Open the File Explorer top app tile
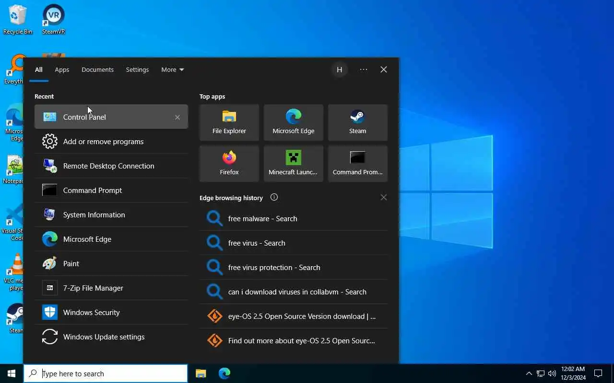The image size is (614, 383). (x=229, y=123)
